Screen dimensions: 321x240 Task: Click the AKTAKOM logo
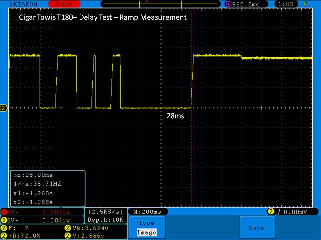pos(23,4)
